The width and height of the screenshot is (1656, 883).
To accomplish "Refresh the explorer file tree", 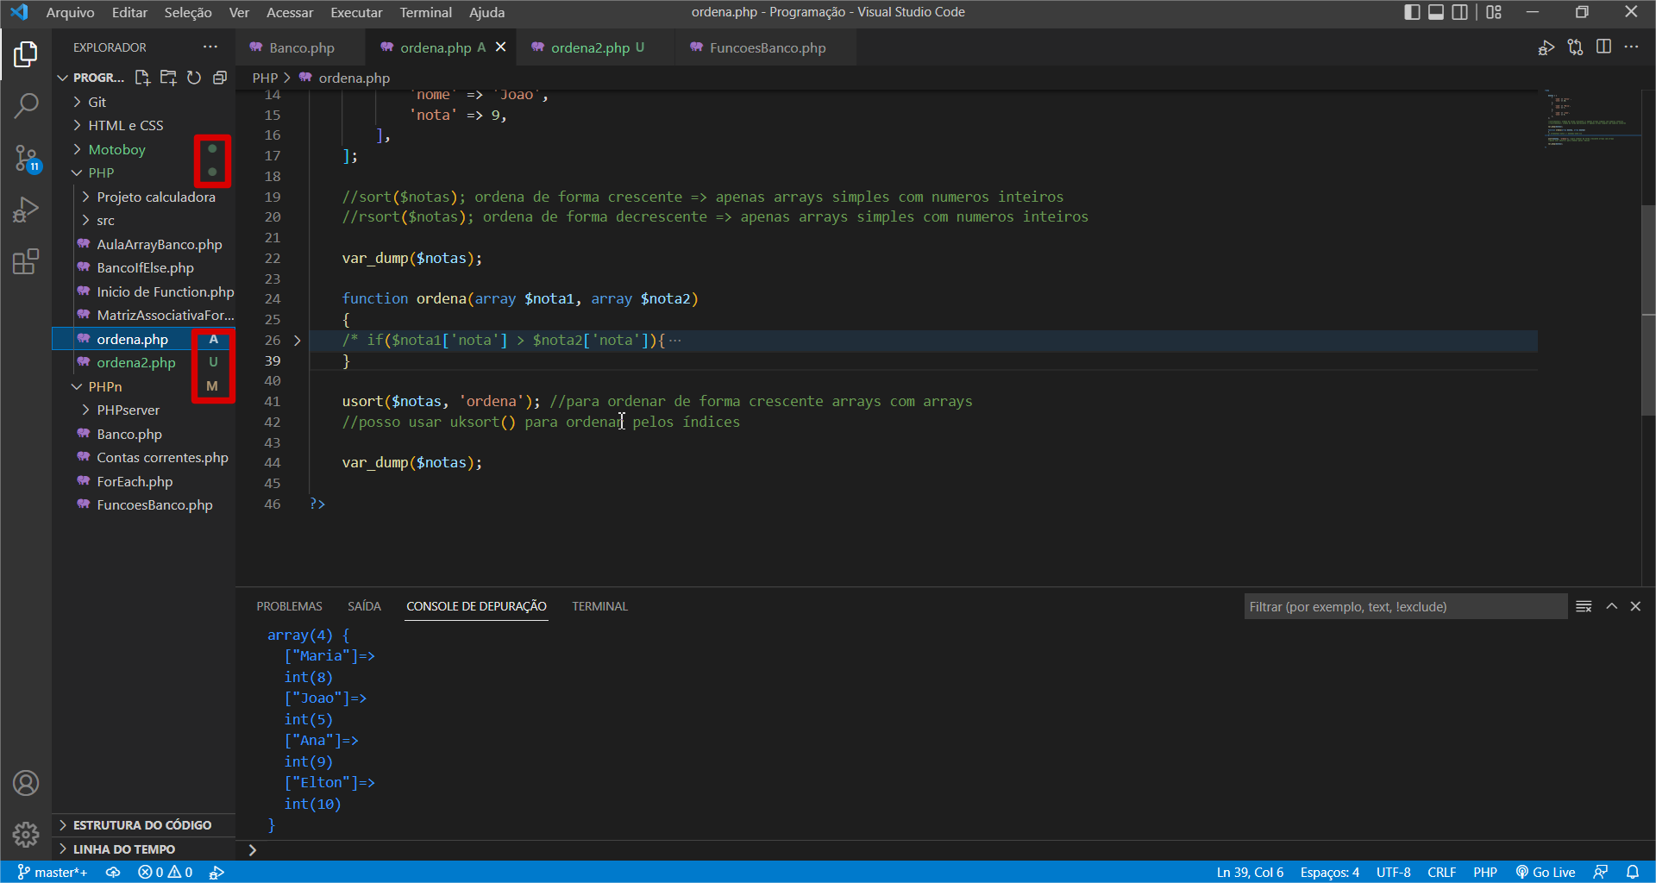I will click(x=194, y=78).
